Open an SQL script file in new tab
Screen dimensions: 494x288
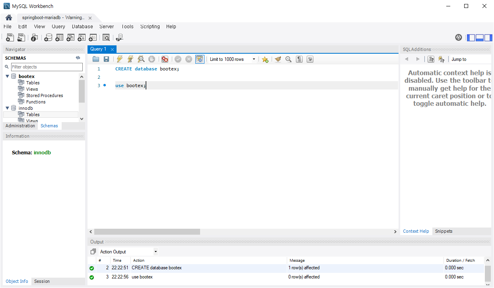(21, 37)
